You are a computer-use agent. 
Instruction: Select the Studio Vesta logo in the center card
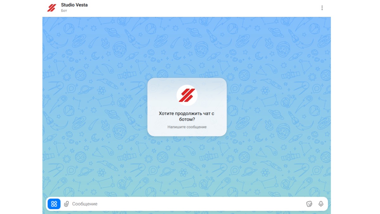click(187, 95)
